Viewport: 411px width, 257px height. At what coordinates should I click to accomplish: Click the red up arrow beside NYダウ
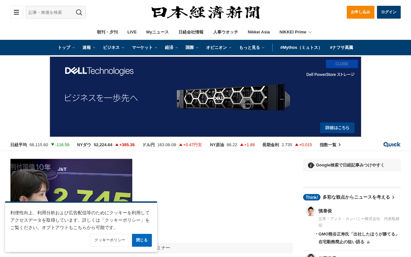tap(117, 145)
